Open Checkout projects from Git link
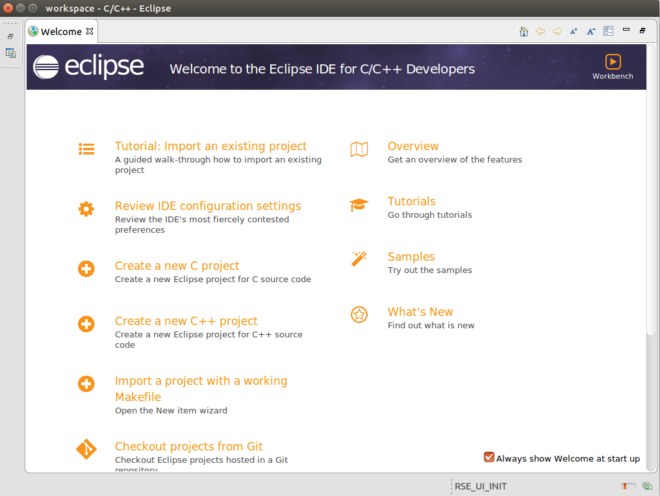 pyautogui.click(x=188, y=447)
